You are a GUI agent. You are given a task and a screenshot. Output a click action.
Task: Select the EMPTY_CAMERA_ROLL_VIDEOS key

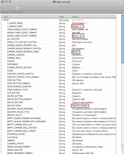click(21, 131)
